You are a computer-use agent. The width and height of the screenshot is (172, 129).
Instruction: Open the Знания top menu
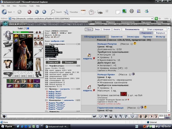(98, 22)
